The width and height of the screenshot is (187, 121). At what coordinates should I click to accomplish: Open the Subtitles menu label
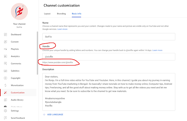[15, 71]
